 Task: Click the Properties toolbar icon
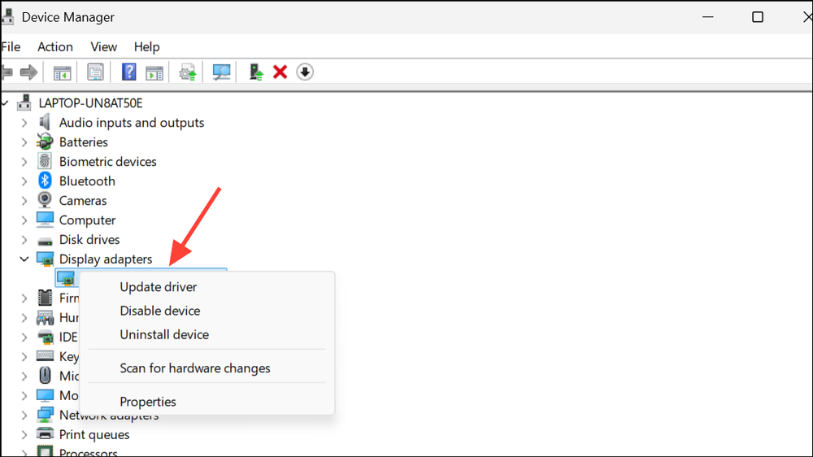click(96, 72)
